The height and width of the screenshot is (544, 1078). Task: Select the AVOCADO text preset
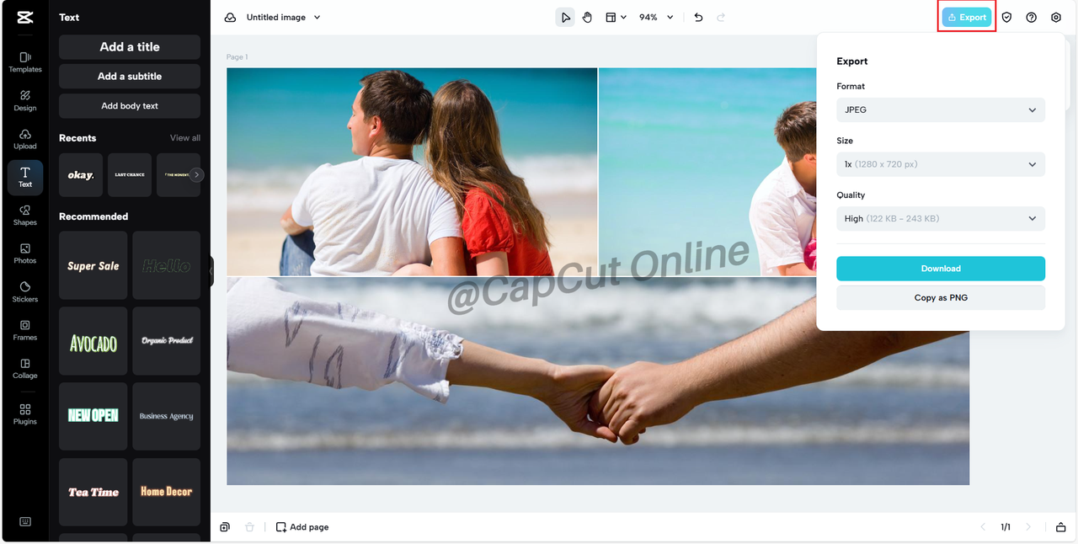pos(93,341)
